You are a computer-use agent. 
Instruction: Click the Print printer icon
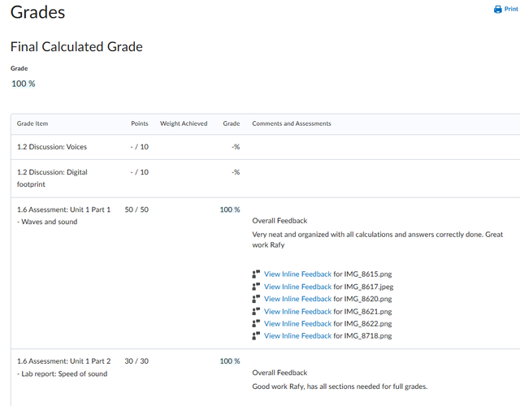point(498,9)
